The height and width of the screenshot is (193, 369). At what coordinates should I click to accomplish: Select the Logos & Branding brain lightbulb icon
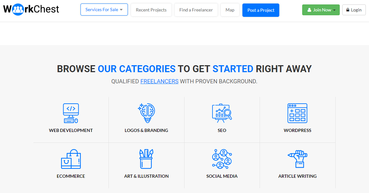(x=146, y=113)
